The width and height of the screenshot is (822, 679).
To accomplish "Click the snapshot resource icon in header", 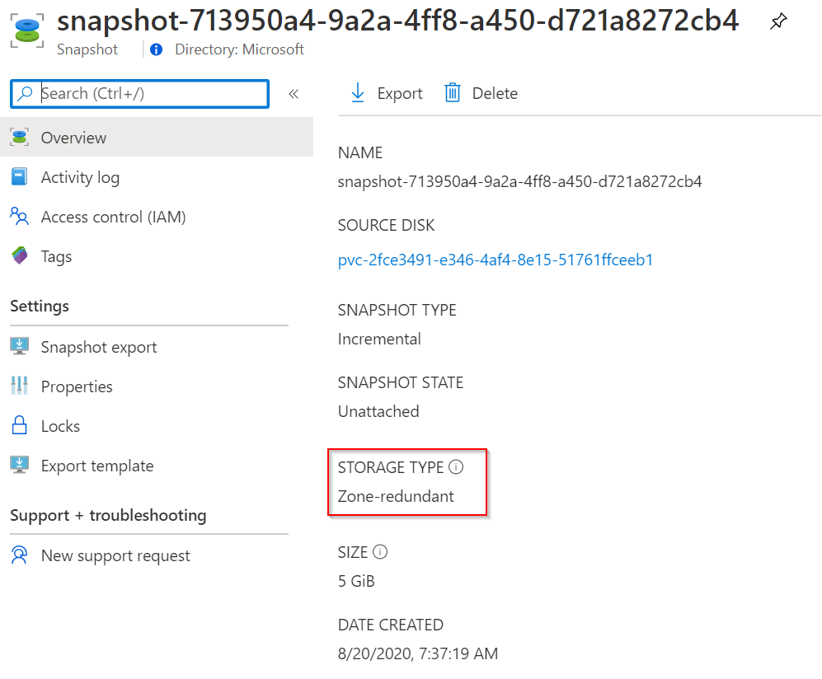I will 27,29.
